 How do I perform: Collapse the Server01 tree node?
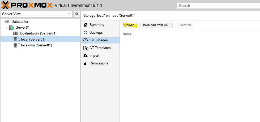pos(7,28)
